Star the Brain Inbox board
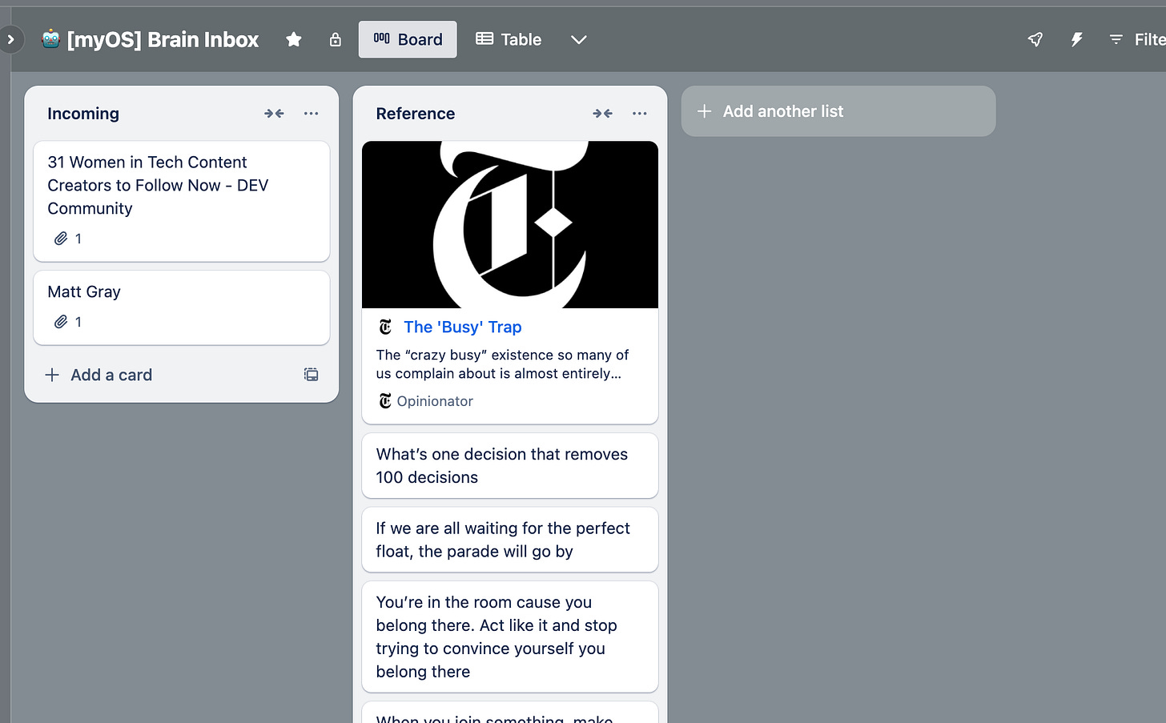The height and width of the screenshot is (723, 1166). click(x=293, y=38)
